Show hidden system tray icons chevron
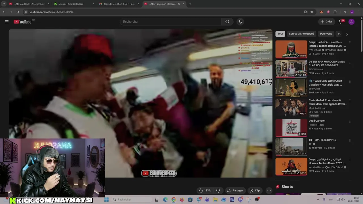This screenshot has width=363, height=204. point(318,199)
